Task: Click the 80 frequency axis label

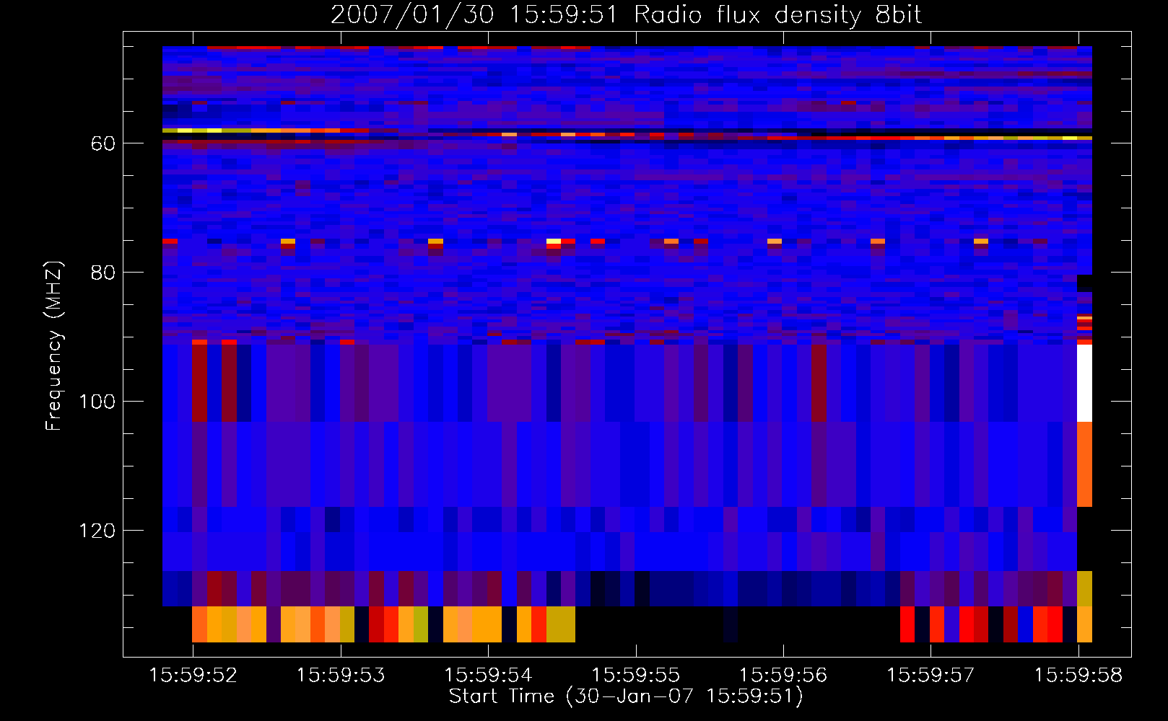Action: tap(103, 273)
